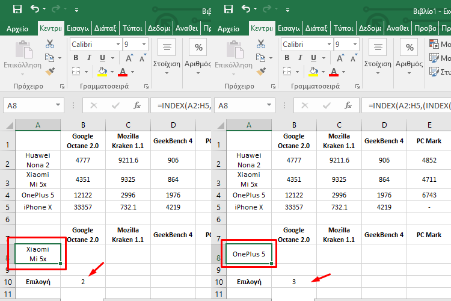Expand Name Box A8 dropdown, left window

click(58, 105)
